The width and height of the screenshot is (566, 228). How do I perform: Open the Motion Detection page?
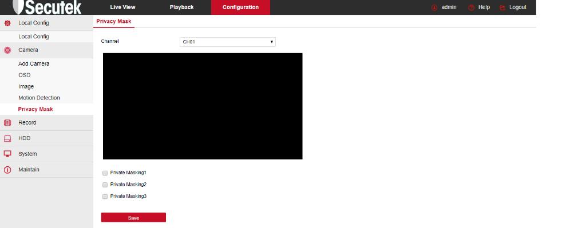39,98
